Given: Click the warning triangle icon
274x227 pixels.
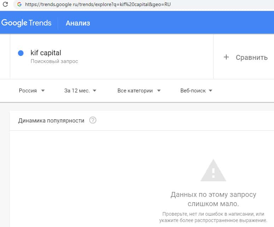Looking at the screenshot, I should [213, 171].
